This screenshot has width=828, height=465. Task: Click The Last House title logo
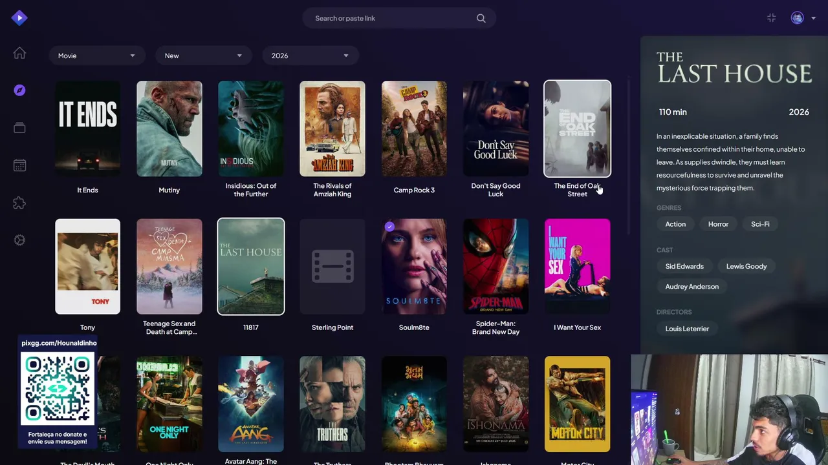point(734,68)
